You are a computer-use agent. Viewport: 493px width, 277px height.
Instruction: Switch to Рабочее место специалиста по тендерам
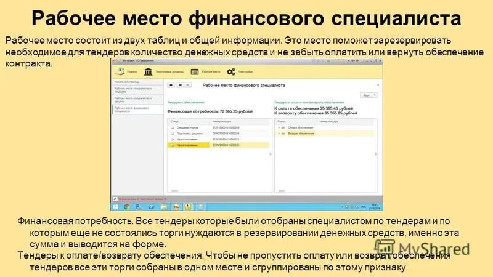pyautogui.click(x=137, y=90)
